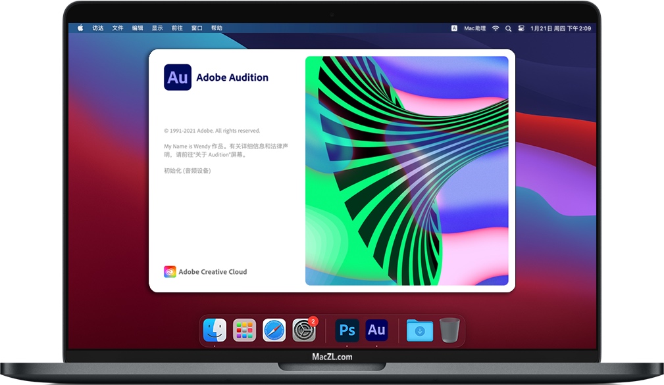Click the Adobe Creative Cloud logo
Viewport: 664px width, 385px height.
[x=170, y=271]
